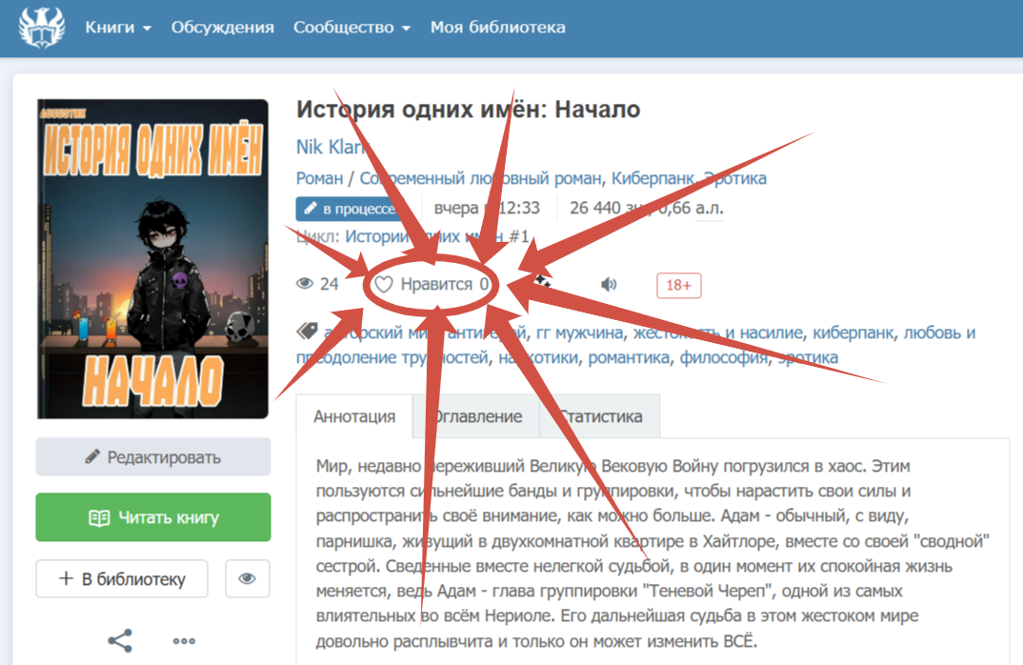The height and width of the screenshot is (665, 1023).
Task: Switch to the Статистика tab
Action: pyautogui.click(x=600, y=416)
